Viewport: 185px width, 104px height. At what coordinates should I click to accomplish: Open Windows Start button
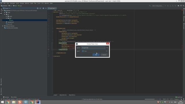2,102
